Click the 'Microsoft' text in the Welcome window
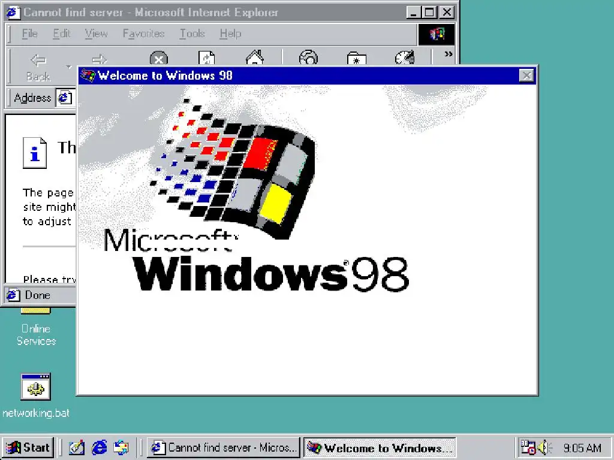Viewport: 614px width, 460px height. pyautogui.click(x=171, y=240)
